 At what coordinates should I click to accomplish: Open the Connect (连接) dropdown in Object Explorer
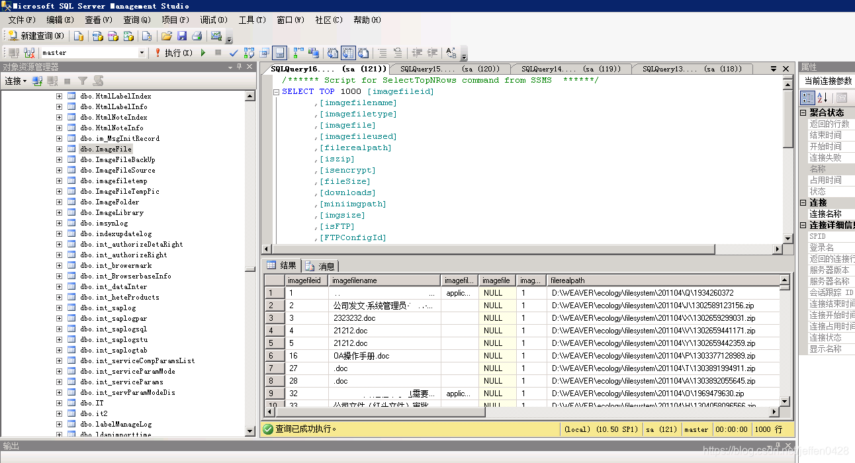tap(16, 81)
